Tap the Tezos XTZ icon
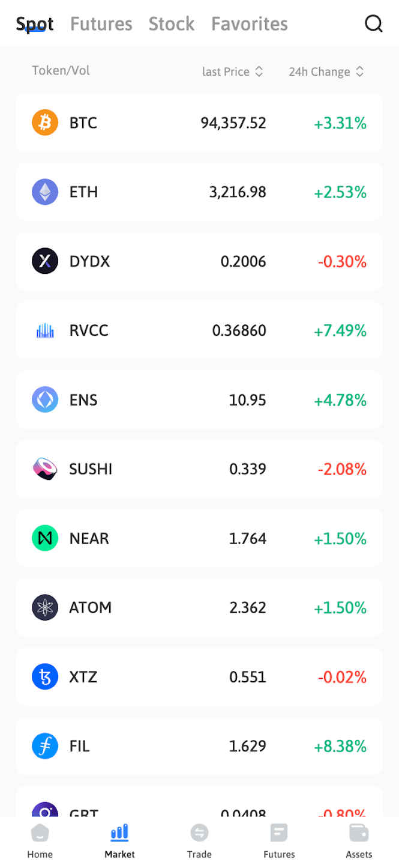399x865 pixels. tap(45, 677)
